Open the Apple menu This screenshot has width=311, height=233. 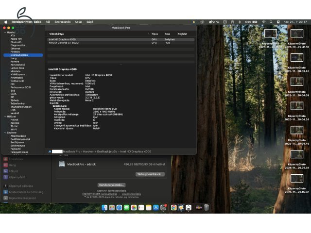click(6, 22)
